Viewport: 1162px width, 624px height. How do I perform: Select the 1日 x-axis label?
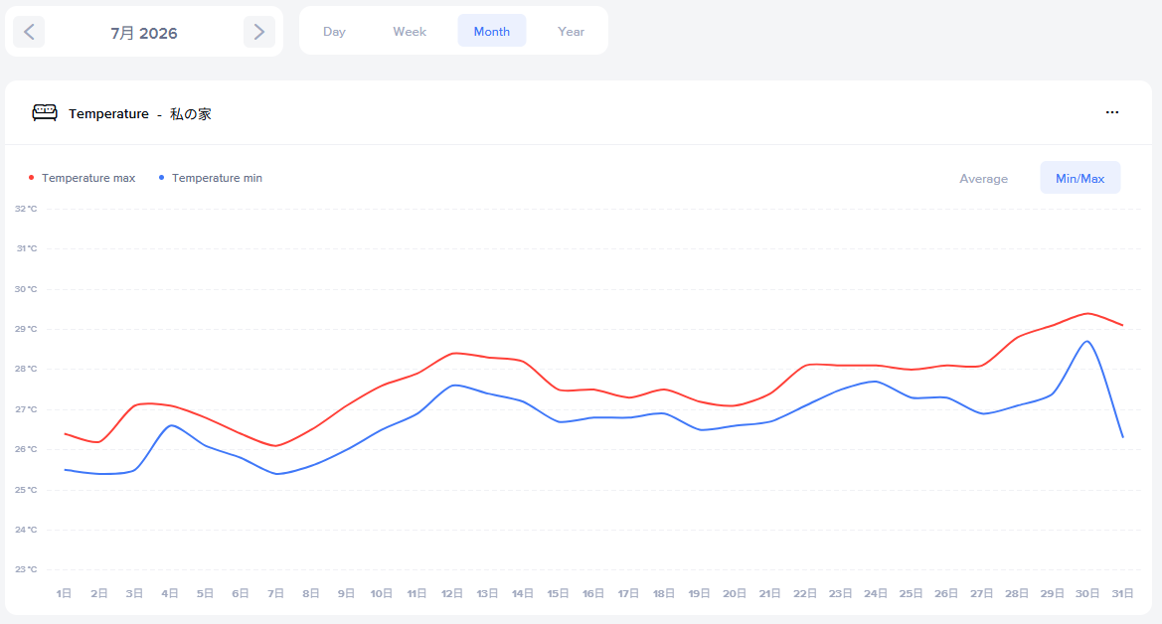(65, 593)
